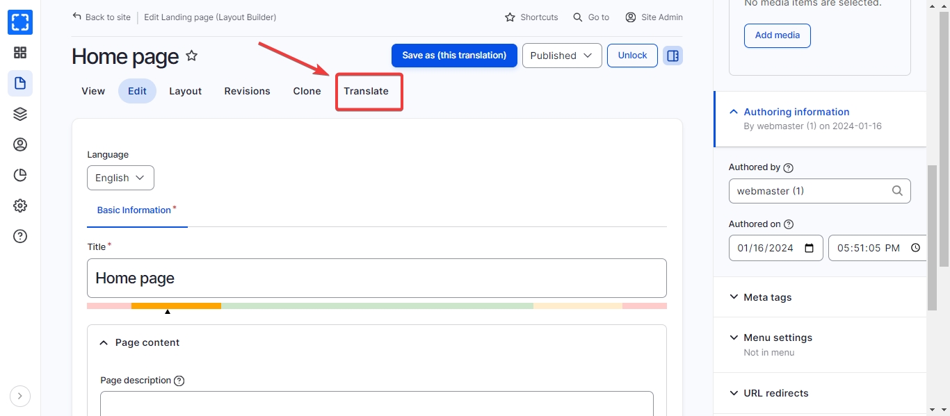Open the Revisions tab
This screenshot has height=416, width=950.
pos(247,91)
